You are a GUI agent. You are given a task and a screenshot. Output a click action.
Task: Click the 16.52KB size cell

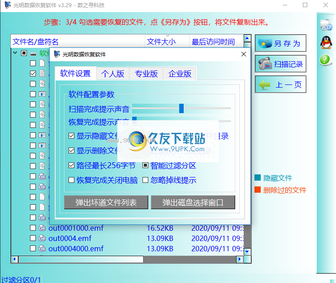tap(160, 228)
